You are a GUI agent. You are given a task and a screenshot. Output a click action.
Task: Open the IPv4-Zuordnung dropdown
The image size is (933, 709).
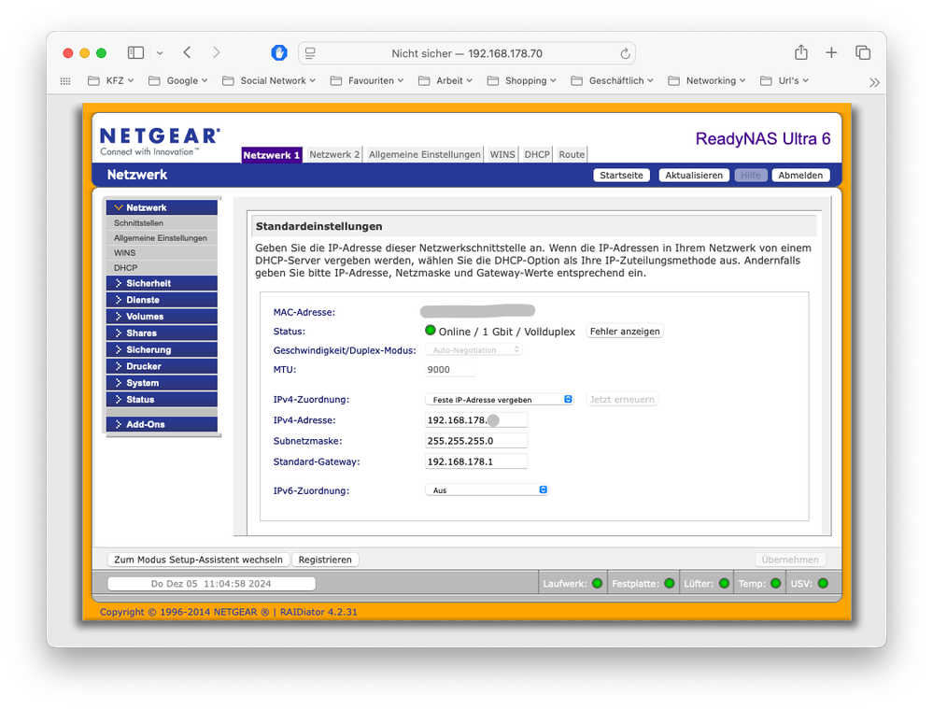click(x=500, y=400)
